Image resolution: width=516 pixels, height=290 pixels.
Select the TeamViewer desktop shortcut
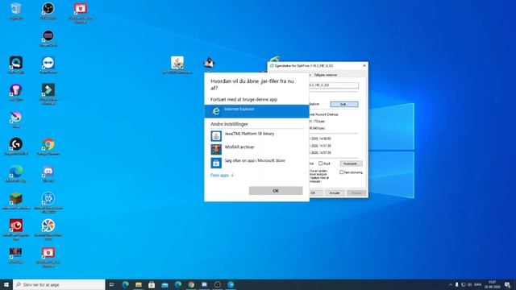(x=48, y=65)
